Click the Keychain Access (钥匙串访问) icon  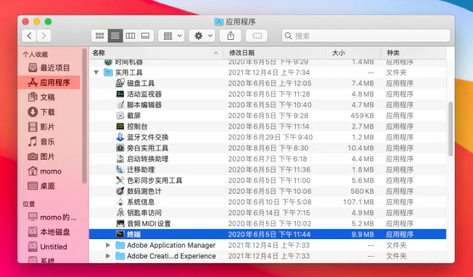click(120, 213)
